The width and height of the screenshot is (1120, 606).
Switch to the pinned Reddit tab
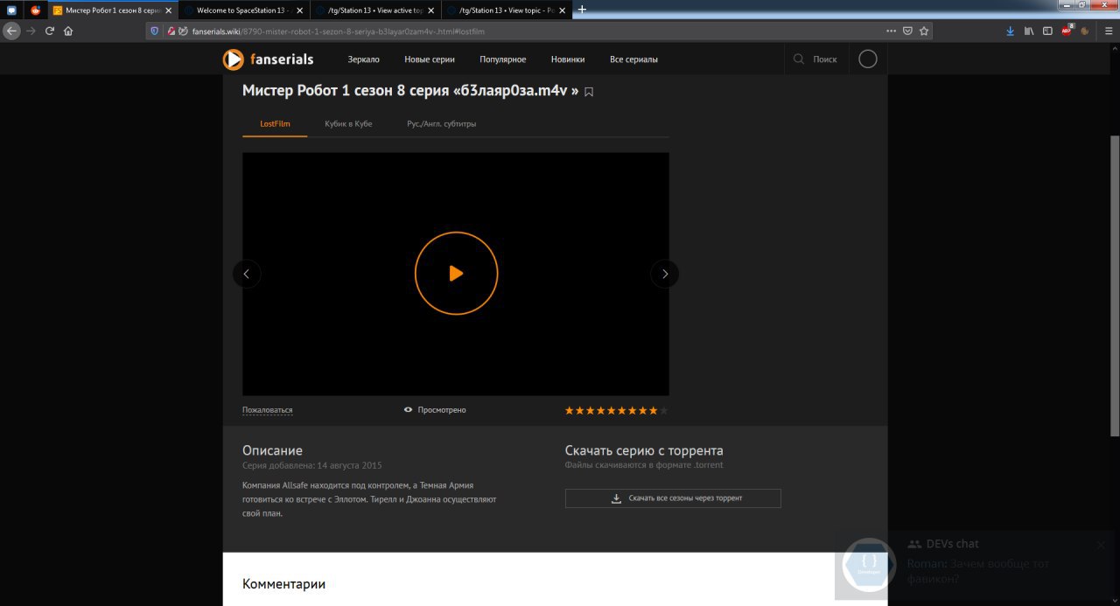coord(36,10)
